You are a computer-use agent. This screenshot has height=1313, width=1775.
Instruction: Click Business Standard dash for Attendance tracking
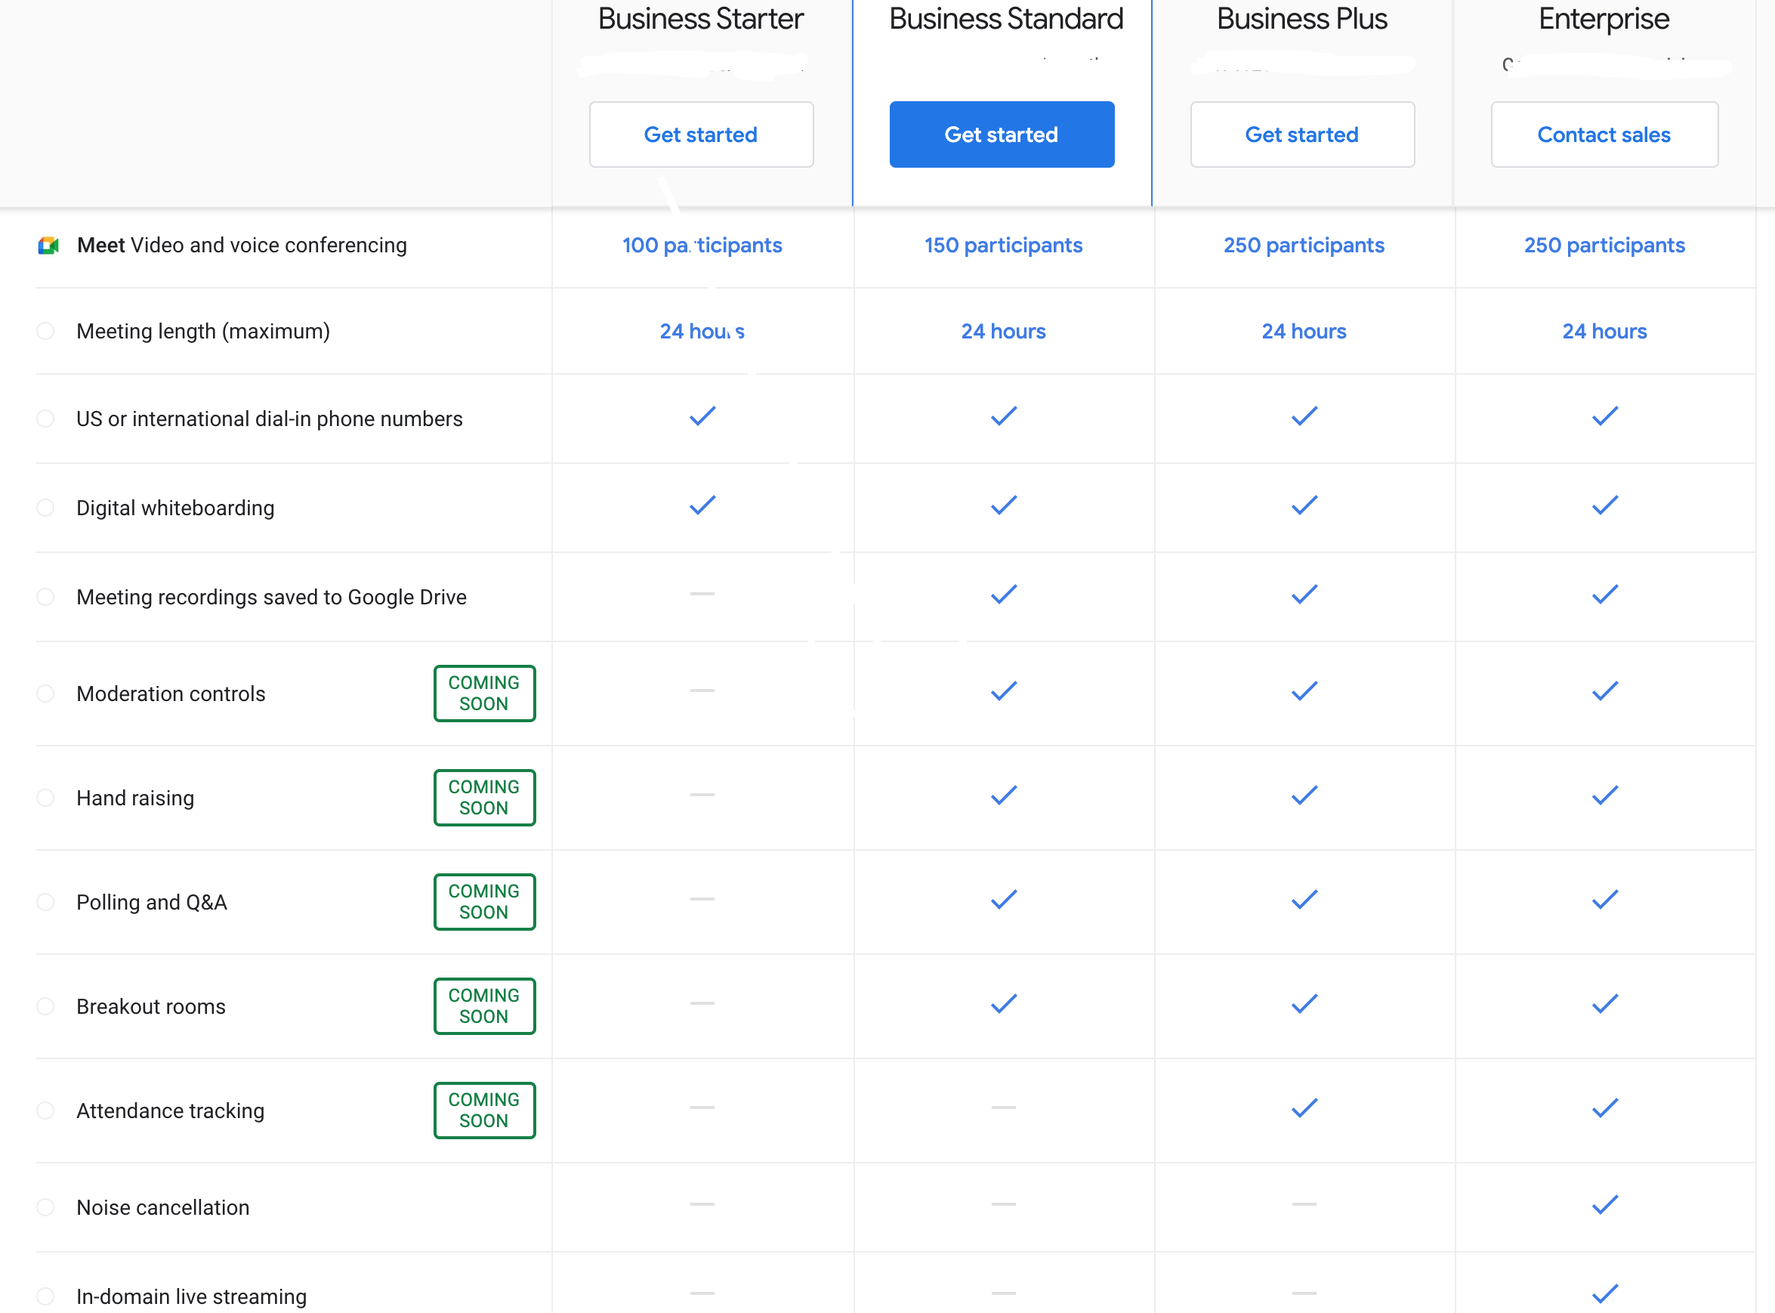coord(1004,1108)
